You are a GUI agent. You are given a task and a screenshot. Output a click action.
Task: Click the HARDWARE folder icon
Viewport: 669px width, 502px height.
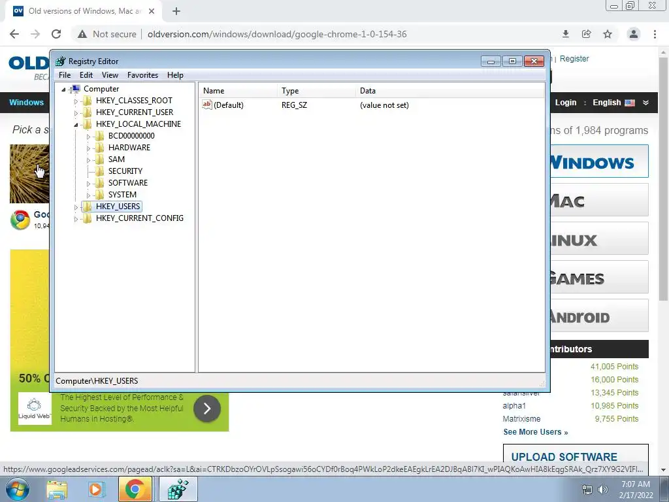pos(100,148)
